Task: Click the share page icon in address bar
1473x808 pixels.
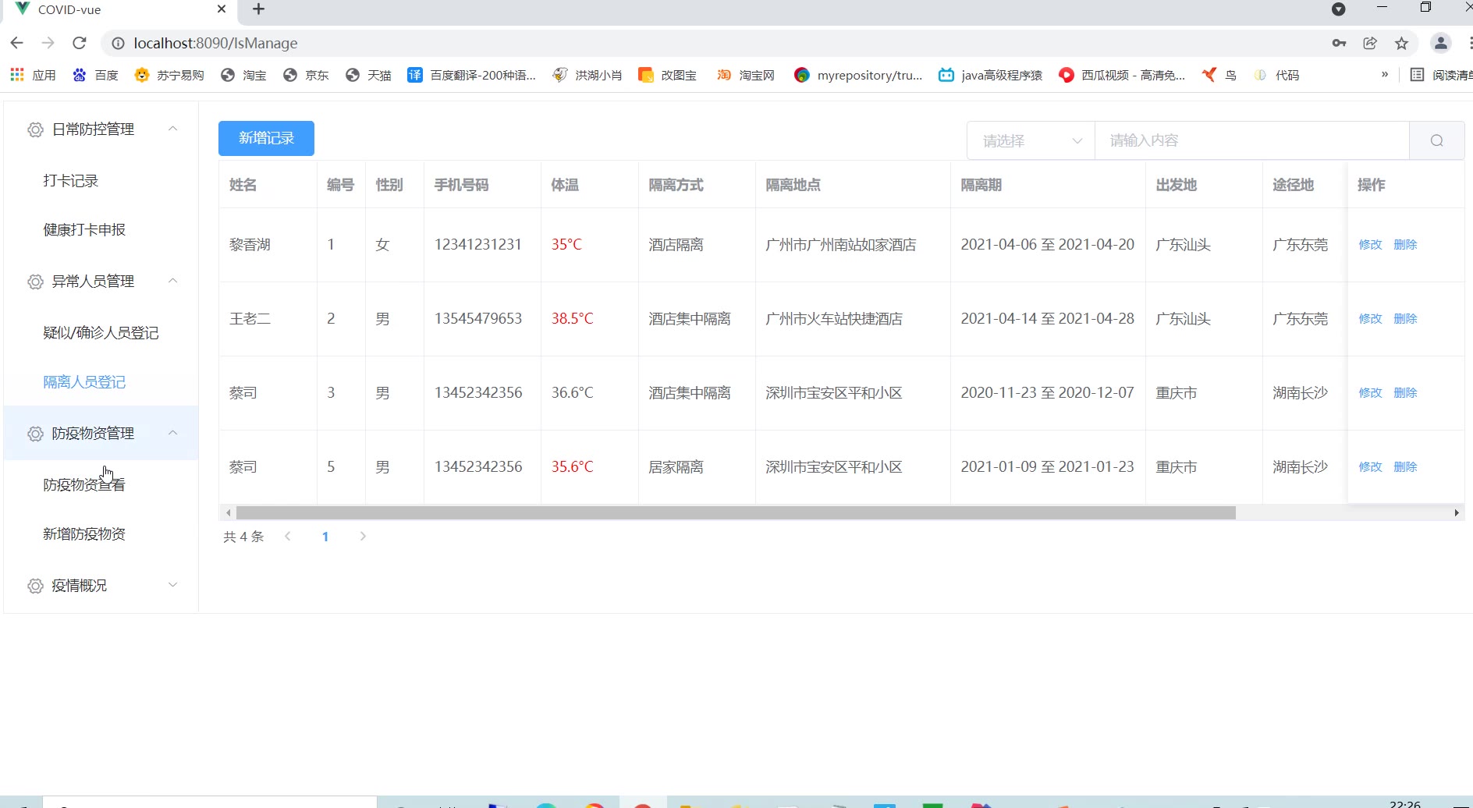Action: 1370,43
